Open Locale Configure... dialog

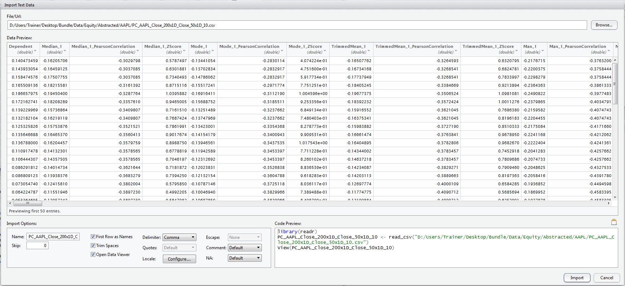179,259
